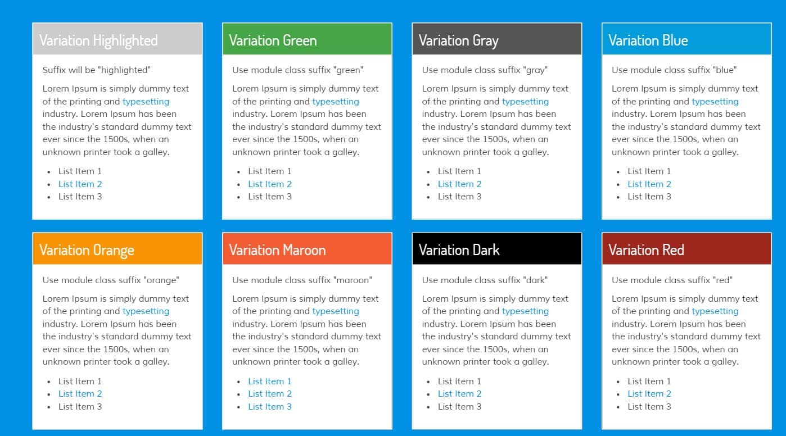Open List Item 2 in Variation Gray card

459,184
